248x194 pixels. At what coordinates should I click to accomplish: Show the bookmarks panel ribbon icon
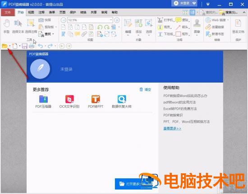pyautogui.click(x=63, y=34)
